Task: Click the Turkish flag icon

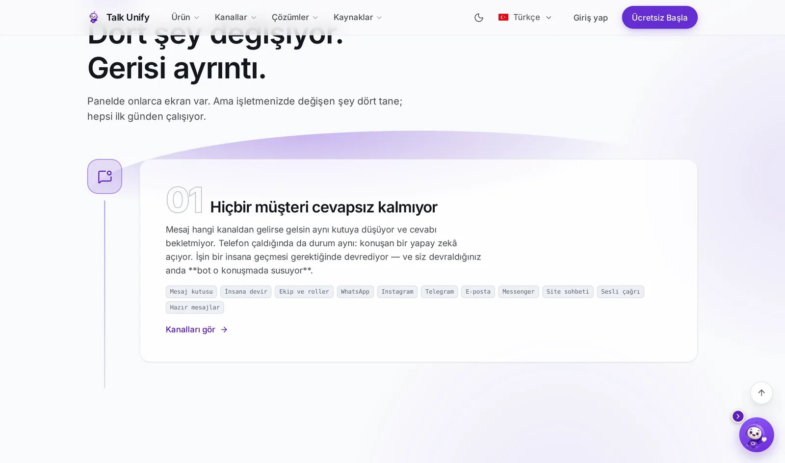Action: [x=503, y=17]
